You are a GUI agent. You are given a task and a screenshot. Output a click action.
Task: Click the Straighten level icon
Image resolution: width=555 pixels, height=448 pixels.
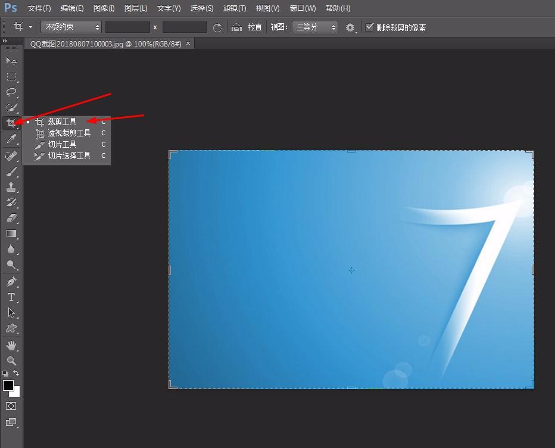tap(236, 27)
